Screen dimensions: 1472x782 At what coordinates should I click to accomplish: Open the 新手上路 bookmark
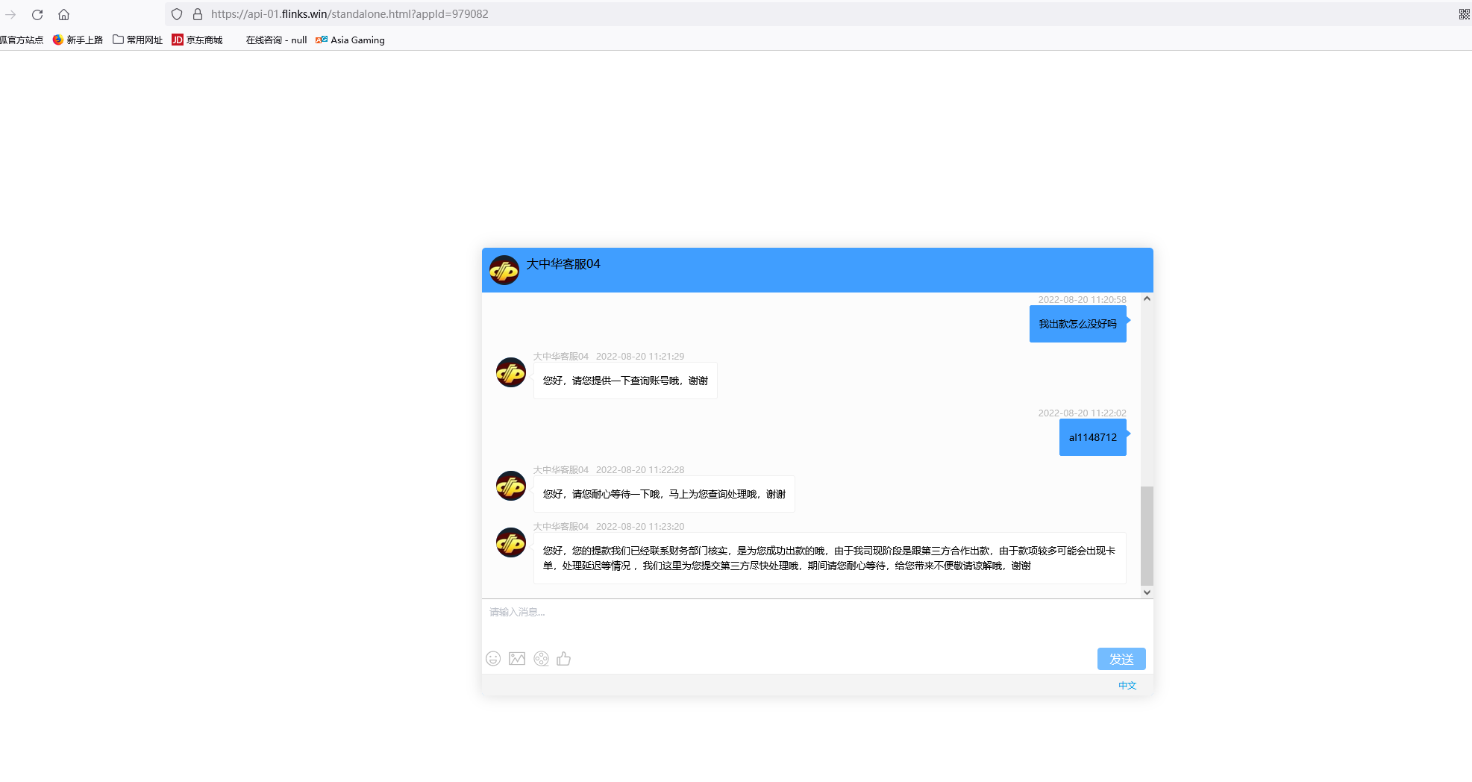pyautogui.click(x=78, y=40)
